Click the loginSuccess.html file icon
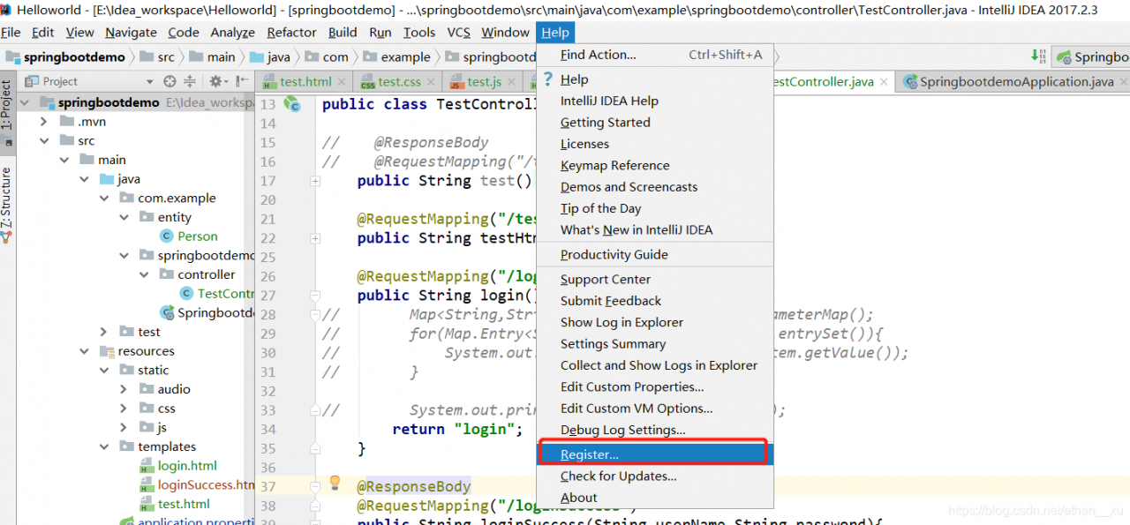 pyautogui.click(x=147, y=484)
